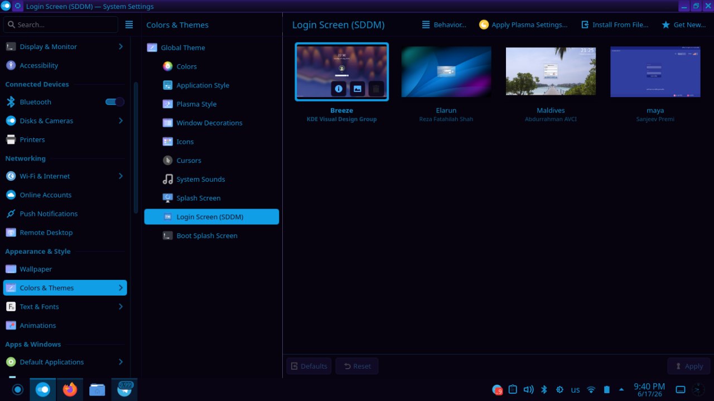The image size is (714, 401).
Task: Open the Application Style page
Action: click(211, 85)
